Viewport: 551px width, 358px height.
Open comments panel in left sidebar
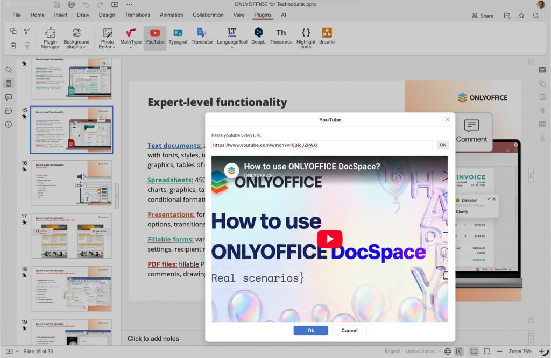(9, 97)
